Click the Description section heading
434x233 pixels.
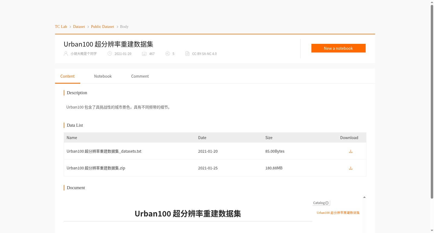tap(77, 93)
